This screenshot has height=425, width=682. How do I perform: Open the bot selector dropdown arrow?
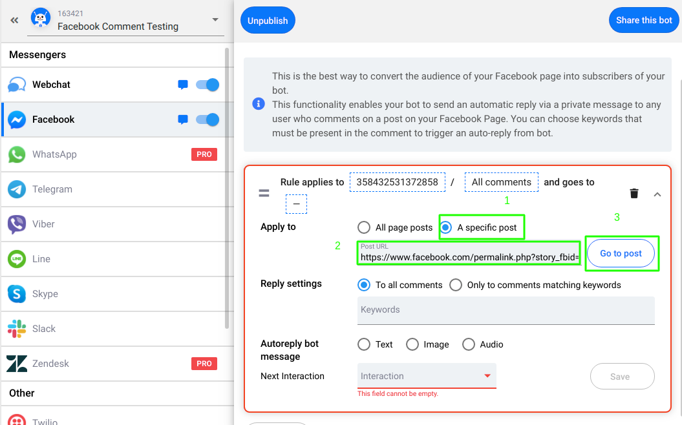(215, 19)
